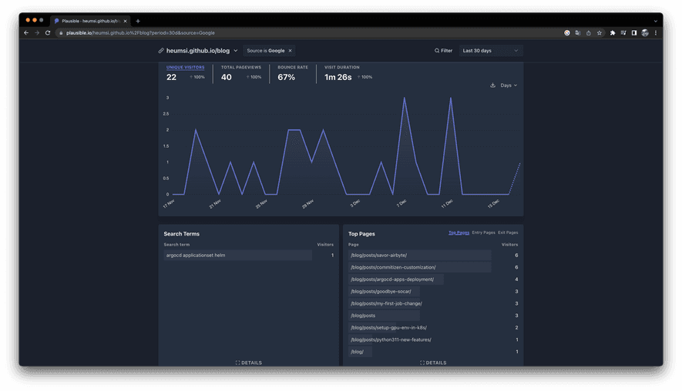Open the browser extensions puzzle icon
Image resolution: width=682 pixels, height=391 pixels.
613,33
